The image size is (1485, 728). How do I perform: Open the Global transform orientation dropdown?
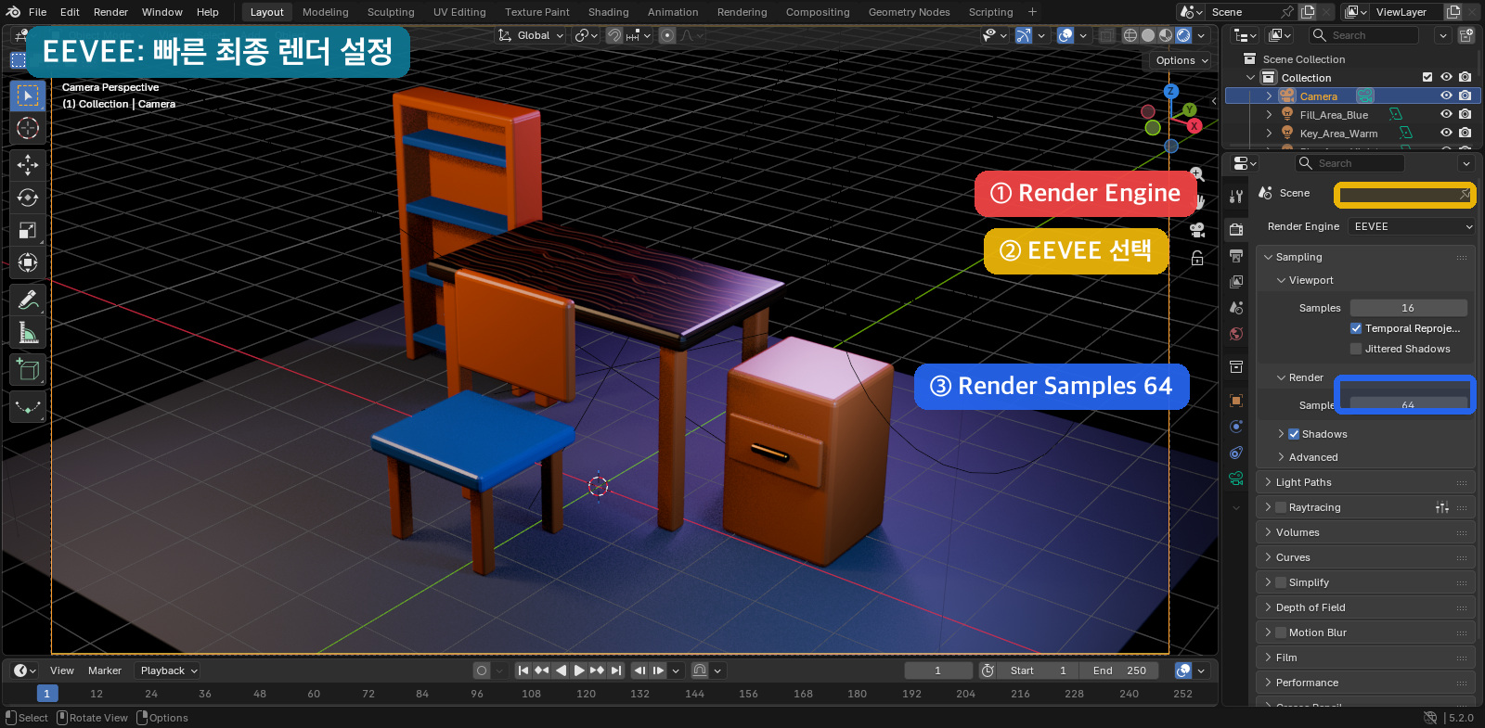[x=531, y=35]
